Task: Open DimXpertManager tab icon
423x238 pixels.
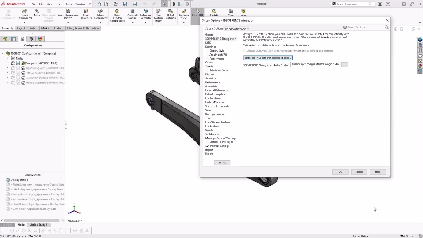Action: [x=31, y=39]
